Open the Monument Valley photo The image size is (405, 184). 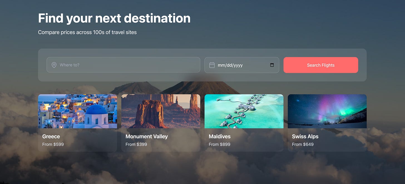click(x=161, y=111)
